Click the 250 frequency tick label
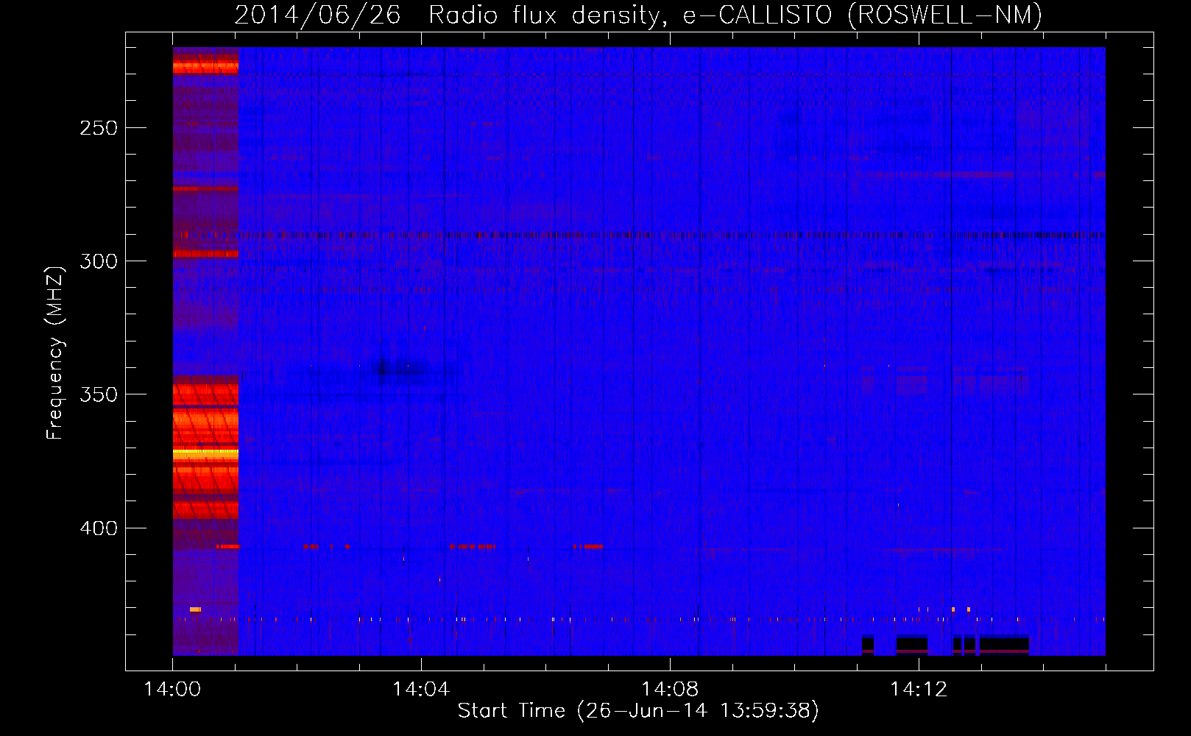 click(x=99, y=128)
